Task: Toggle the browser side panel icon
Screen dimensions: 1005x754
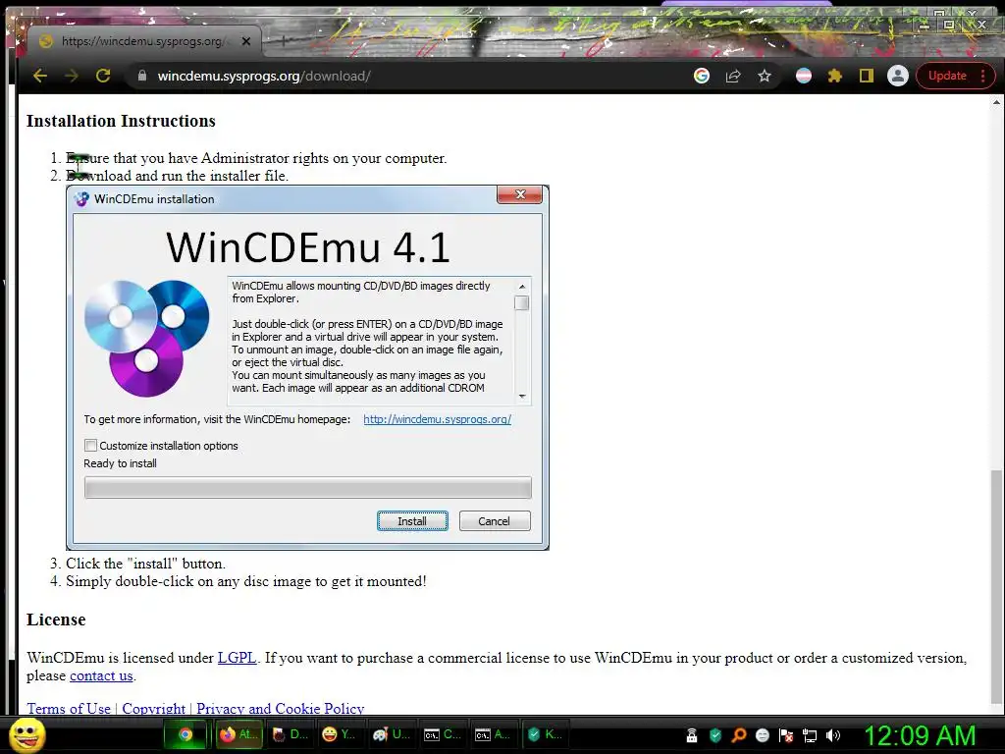Action: (x=866, y=76)
